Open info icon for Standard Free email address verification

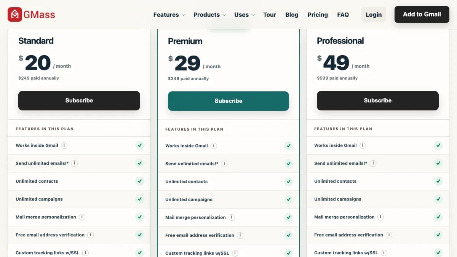(x=90, y=235)
